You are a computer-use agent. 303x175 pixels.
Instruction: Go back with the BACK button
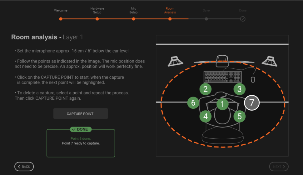tap(24, 167)
